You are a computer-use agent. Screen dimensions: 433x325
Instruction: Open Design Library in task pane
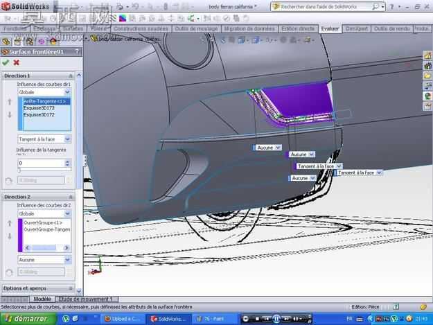[x=427, y=65]
